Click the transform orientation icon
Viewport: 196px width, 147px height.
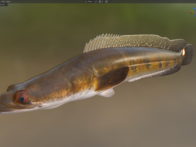[86, 2]
